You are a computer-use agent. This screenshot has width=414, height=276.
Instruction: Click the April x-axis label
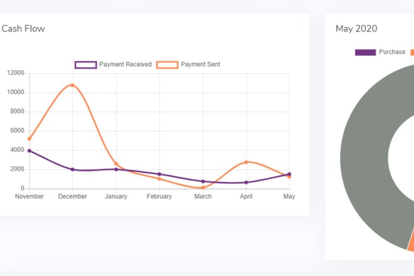(x=246, y=196)
